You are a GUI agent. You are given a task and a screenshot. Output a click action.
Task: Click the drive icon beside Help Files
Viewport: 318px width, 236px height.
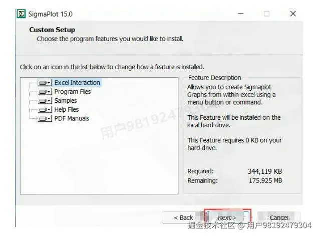pyautogui.click(x=43, y=110)
